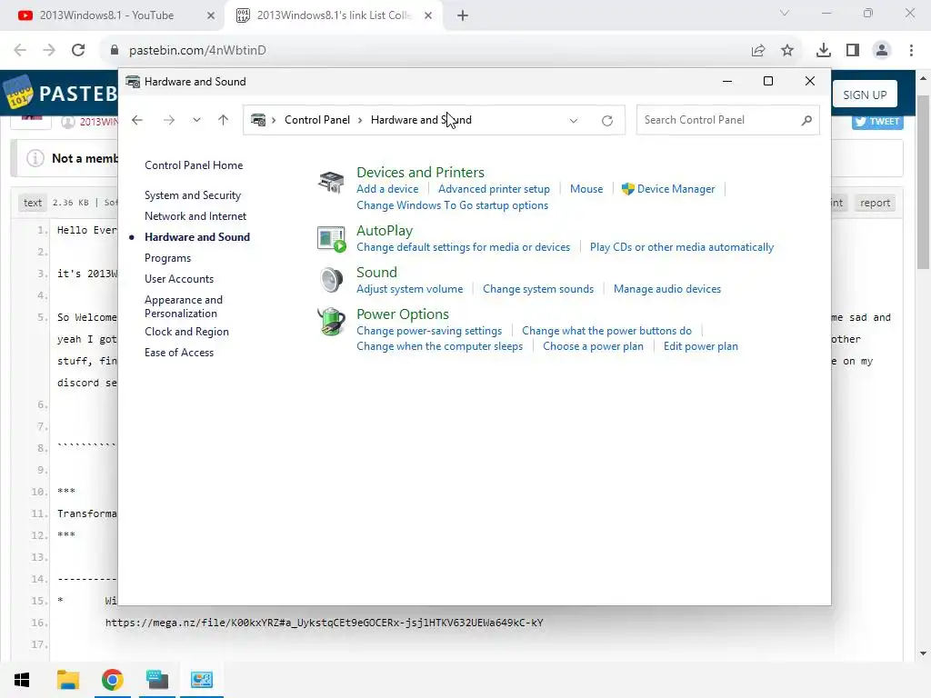Expand chevron after Control Panel breadcrumb
The height and width of the screenshot is (698, 931).
(360, 121)
